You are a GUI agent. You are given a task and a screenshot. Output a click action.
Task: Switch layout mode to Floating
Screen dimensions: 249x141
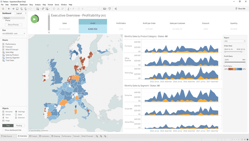pos(19,125)
